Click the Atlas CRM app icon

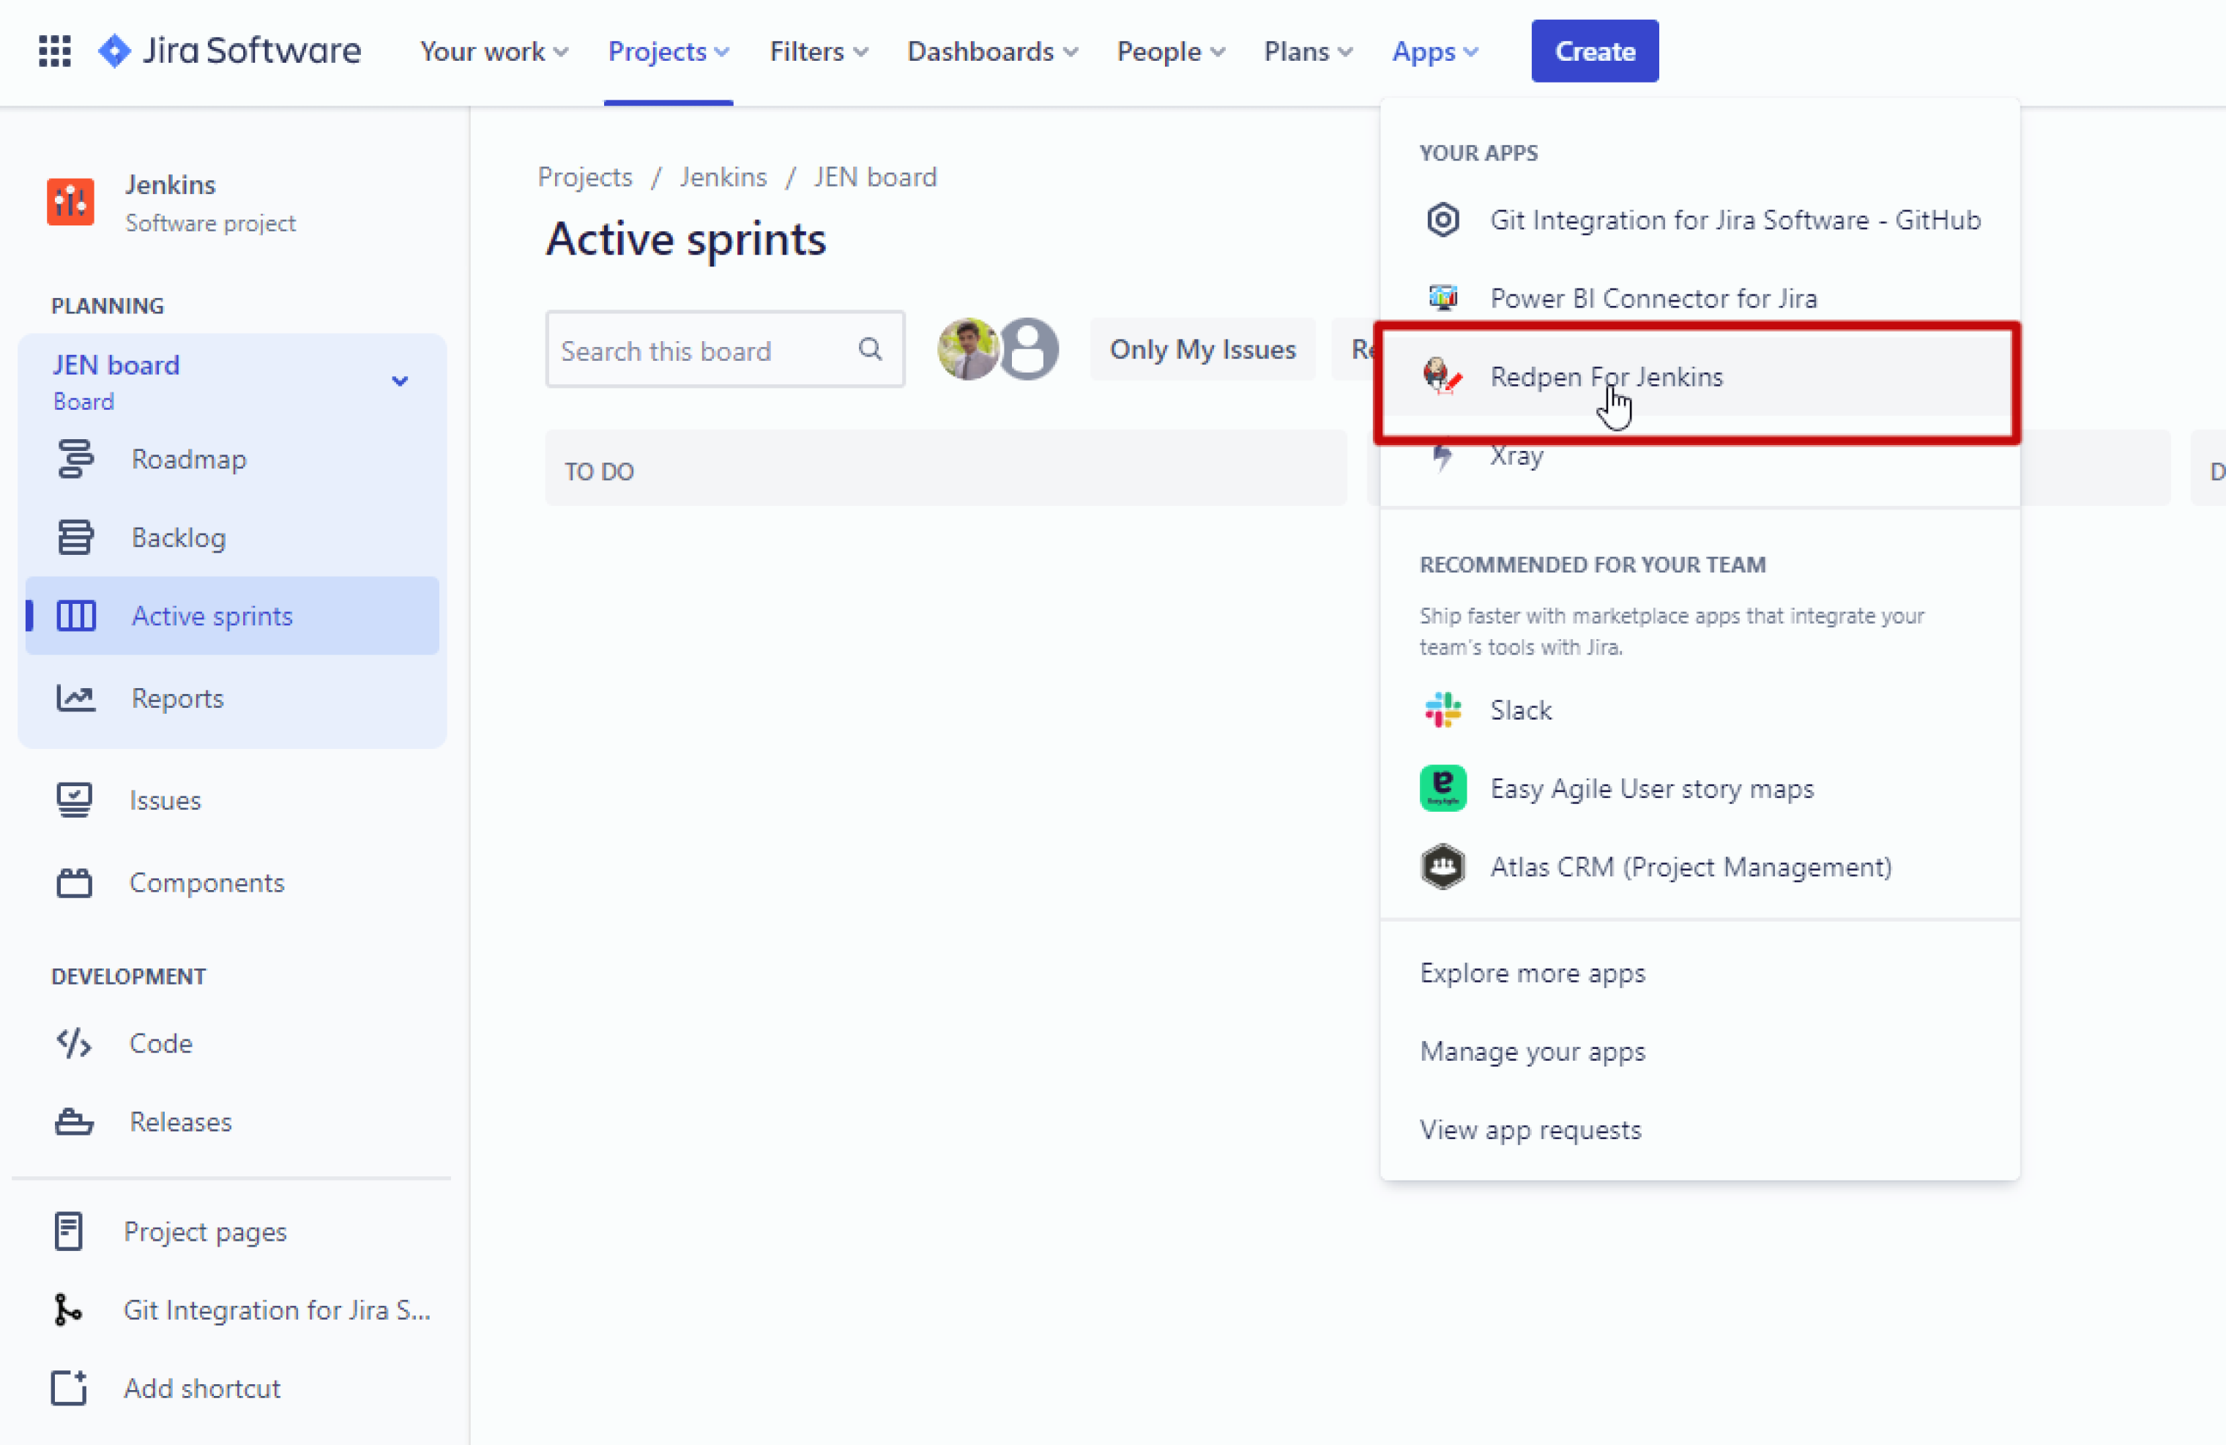click(x=1443, y=867)
